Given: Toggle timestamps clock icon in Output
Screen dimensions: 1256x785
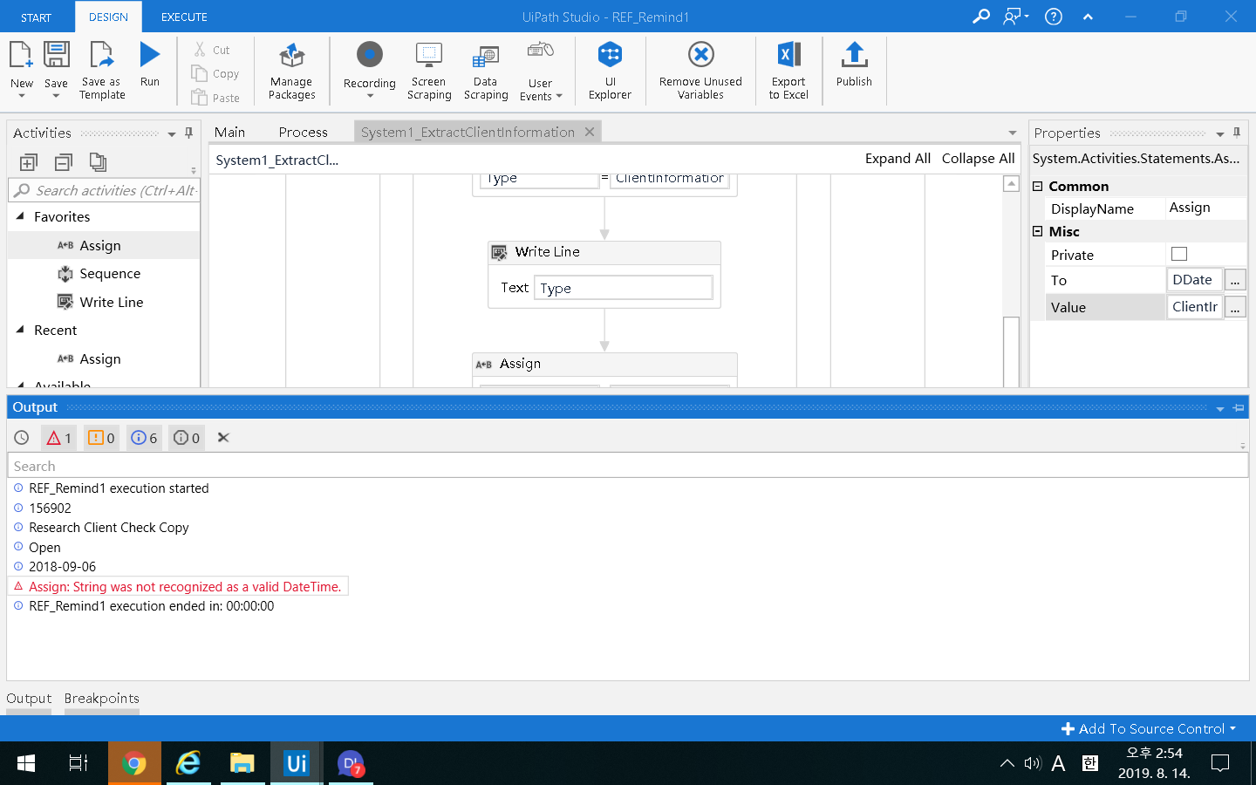Looking at the screenshot, I should (x=22, y=438).
